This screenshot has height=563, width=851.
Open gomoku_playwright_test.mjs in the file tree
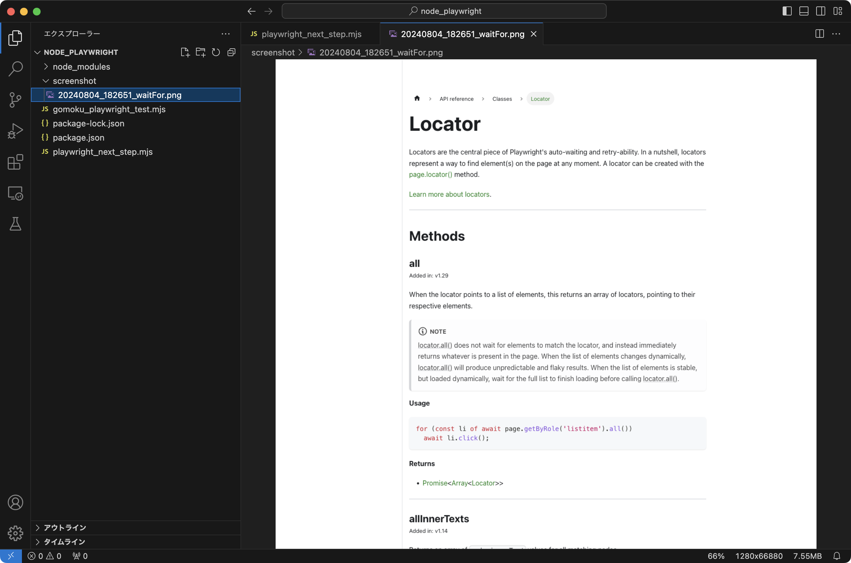click(109, 109)
